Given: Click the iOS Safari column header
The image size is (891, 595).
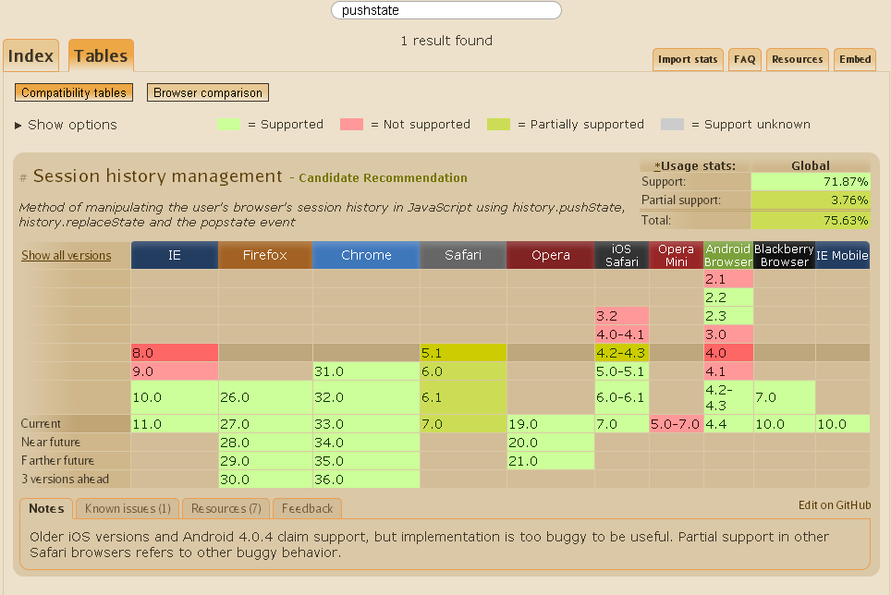Looking at the screenshot, I should pyautogui.click(x=622, y=255).
